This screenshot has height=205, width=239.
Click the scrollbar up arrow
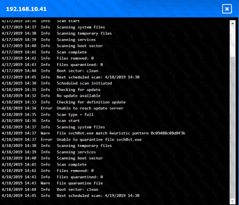click(232, 23)
